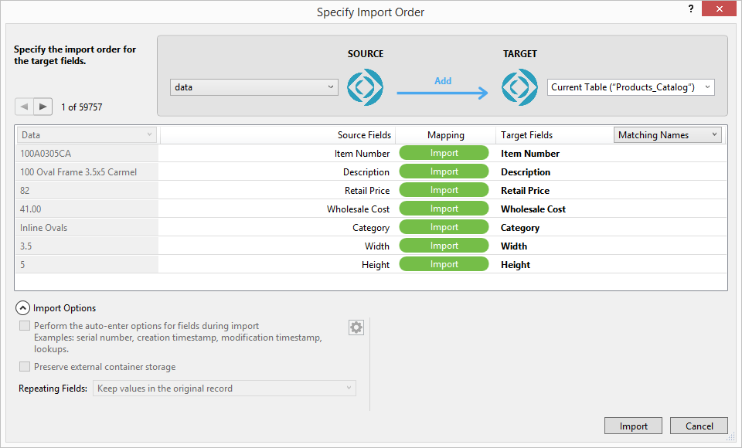Collapse the Import Options section
742x448 pixels.
point(23,308)
